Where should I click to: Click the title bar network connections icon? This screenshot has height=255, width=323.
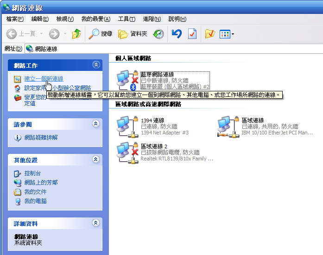pyautogui.click(x=6, y=7)
